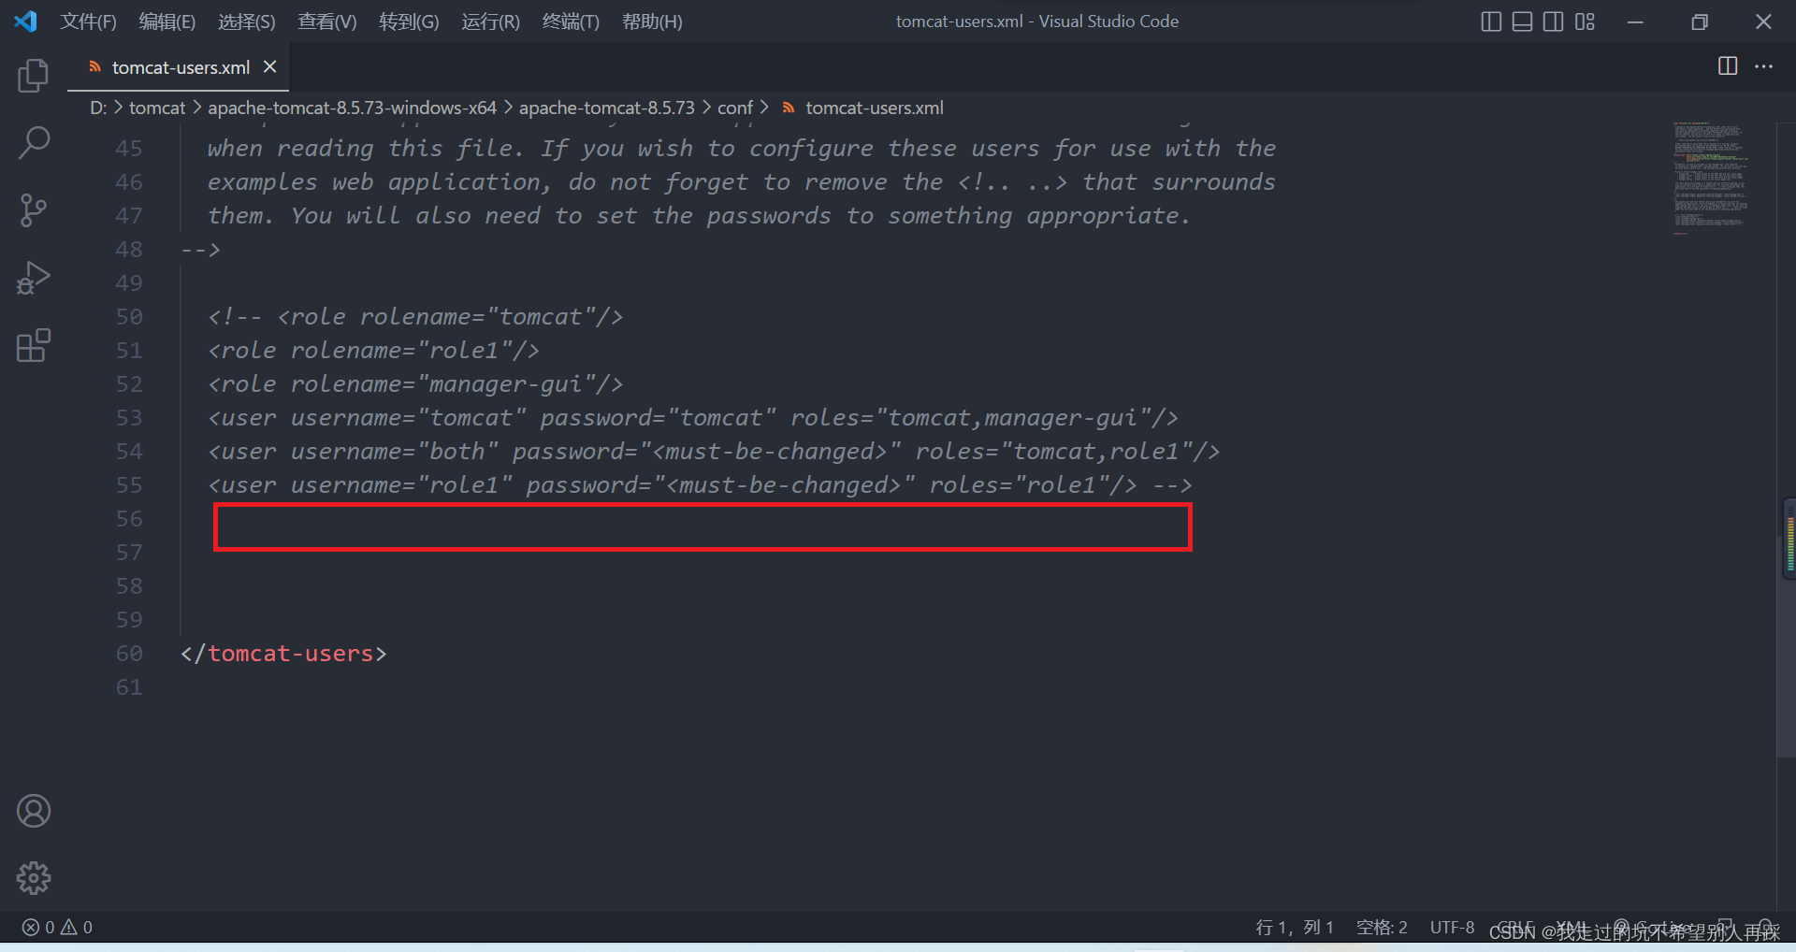Viewport: 1796px width, 952px height.
Task: Split the editor to the right
Action: tap(1728, 66)
